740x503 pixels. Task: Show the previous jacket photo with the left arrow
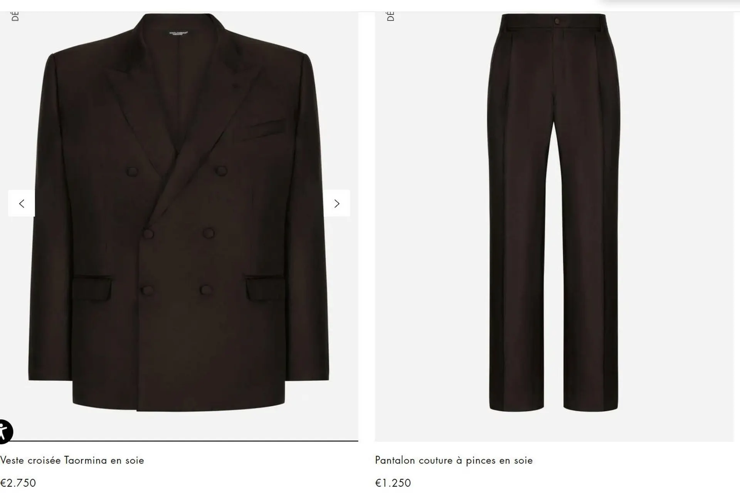coord(22,203)
